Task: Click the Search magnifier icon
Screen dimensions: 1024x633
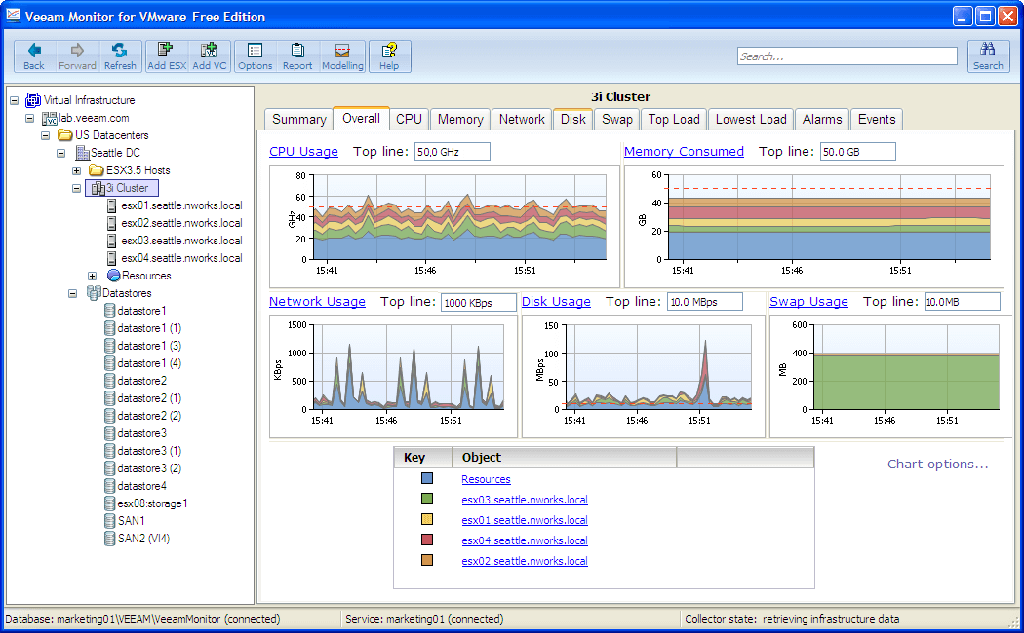Action: 987,56
